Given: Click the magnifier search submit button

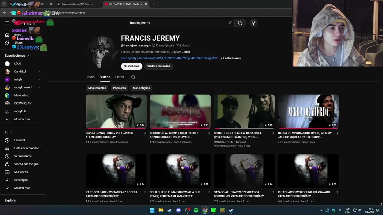Looking at the screenshot, I should [x=240, y=23].
